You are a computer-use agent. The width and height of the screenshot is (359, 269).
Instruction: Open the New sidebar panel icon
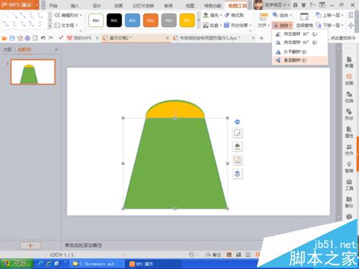(349, 62)
